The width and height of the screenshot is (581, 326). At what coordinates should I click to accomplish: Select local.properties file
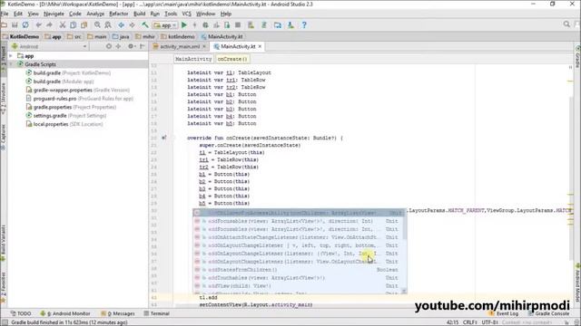[x=64, y=124]
